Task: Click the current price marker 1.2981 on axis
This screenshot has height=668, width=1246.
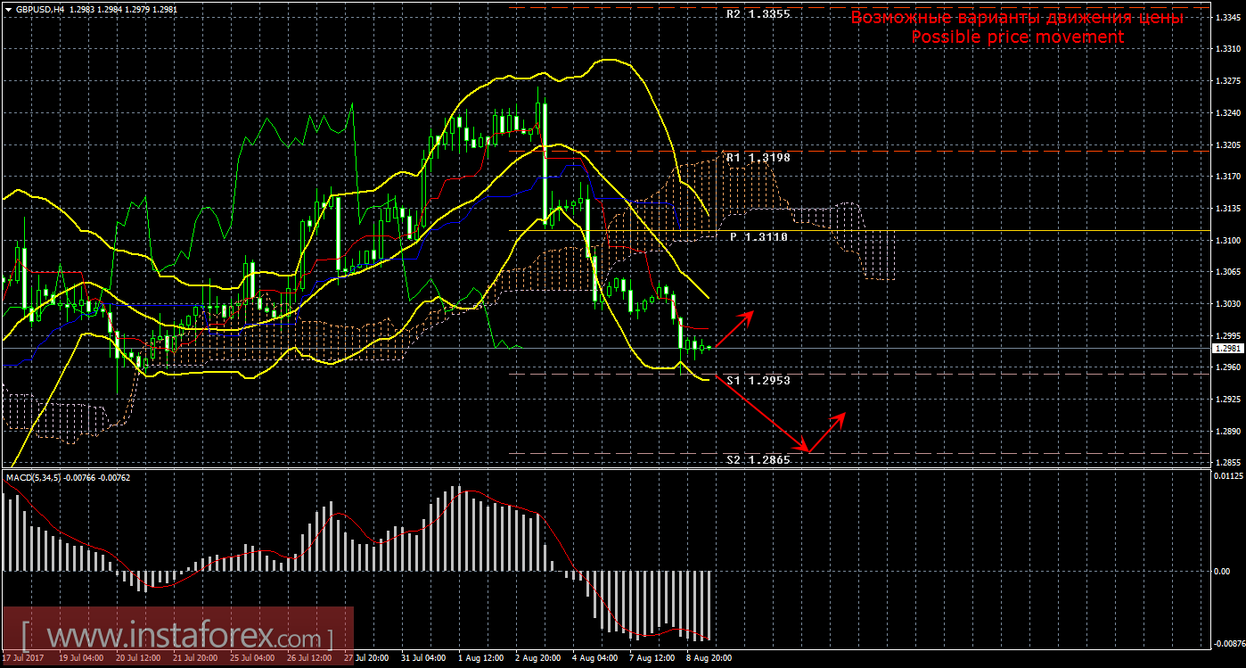Action: tap(1228, 349)
